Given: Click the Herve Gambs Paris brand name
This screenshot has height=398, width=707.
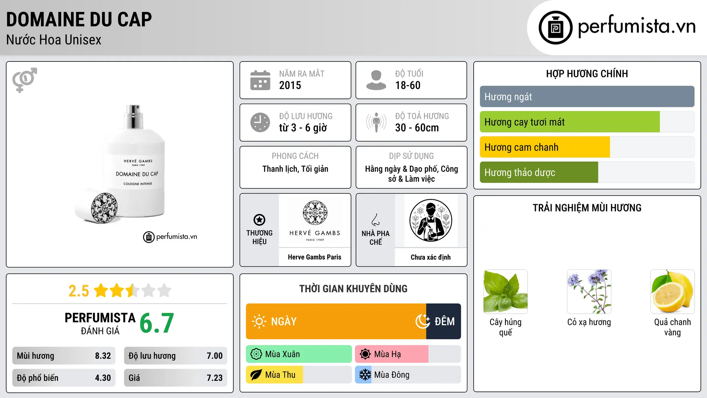Looking at the screenshot, I should tap(314, 257).
